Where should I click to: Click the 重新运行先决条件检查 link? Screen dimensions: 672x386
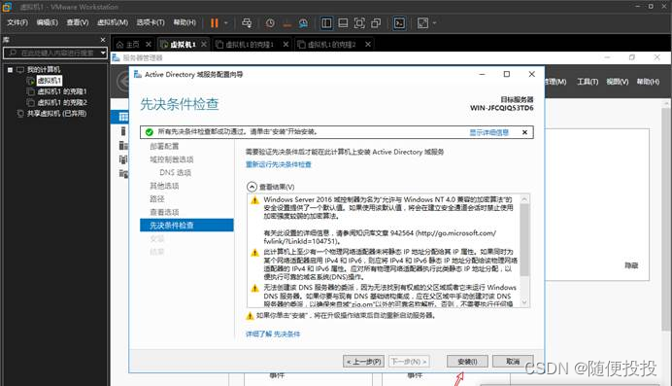click(x=278, y=164)
